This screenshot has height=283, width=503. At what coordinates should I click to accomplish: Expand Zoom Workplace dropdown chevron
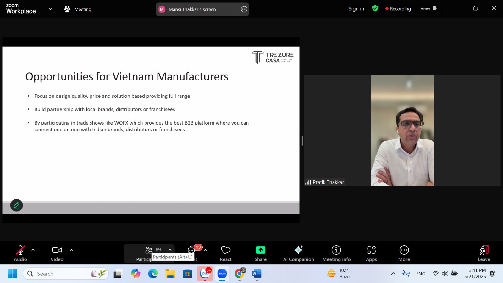click(51, 9)
